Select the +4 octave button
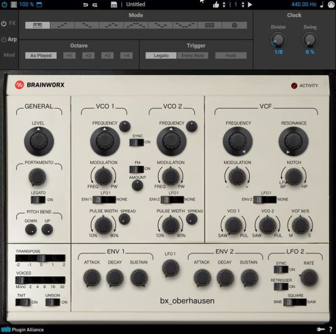 [127, 55]
